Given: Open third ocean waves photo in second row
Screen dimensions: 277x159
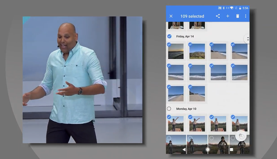Looking at the screenshot, I should pos(218,72).
